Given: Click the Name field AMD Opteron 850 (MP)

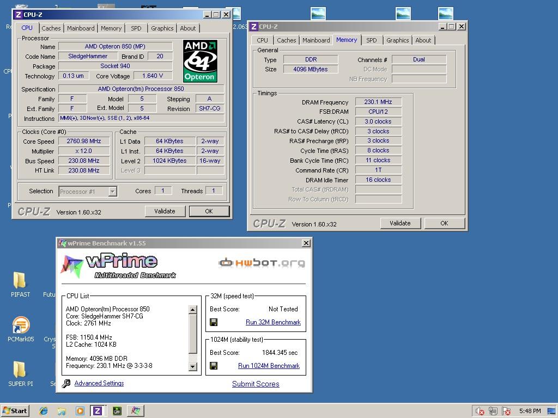Looking at the screenshot, I should click(116, 46).
